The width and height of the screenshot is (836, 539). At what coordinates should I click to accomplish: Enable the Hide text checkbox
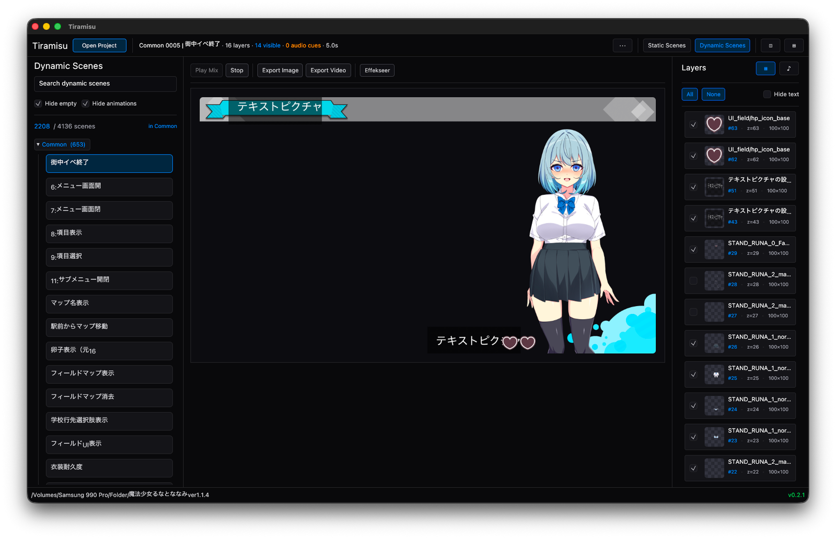coord(767,94)
